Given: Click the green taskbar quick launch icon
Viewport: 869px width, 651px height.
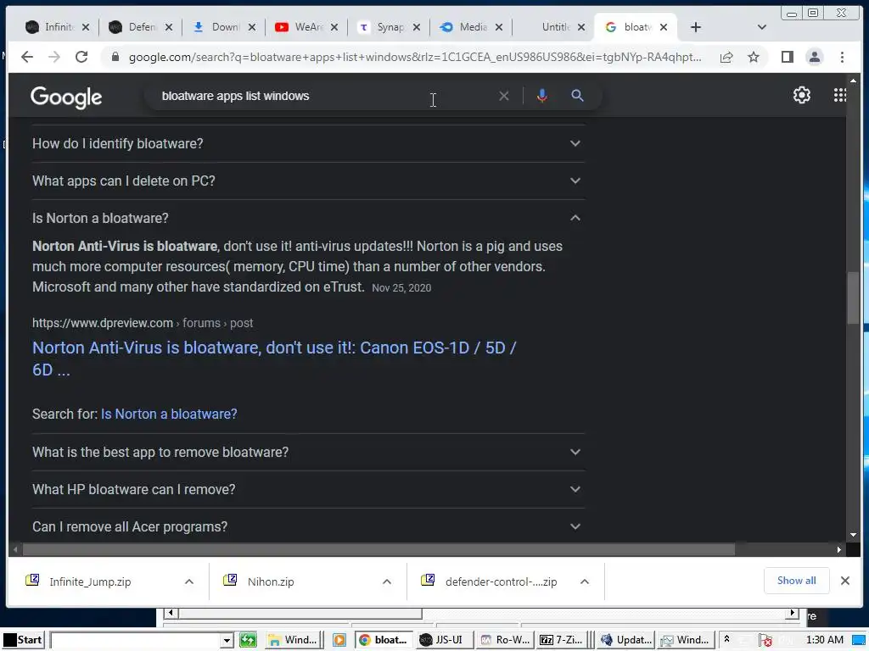Looking at the screenshot, I should [x=248, y=641].
